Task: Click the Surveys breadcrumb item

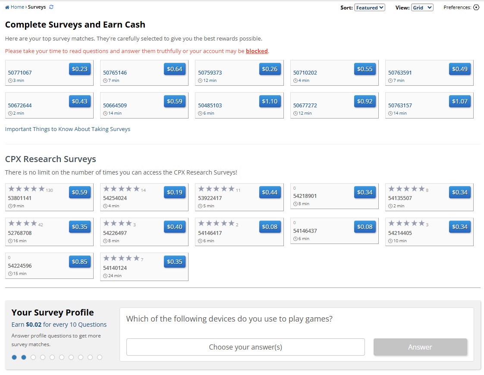Action: coord(37,7)
